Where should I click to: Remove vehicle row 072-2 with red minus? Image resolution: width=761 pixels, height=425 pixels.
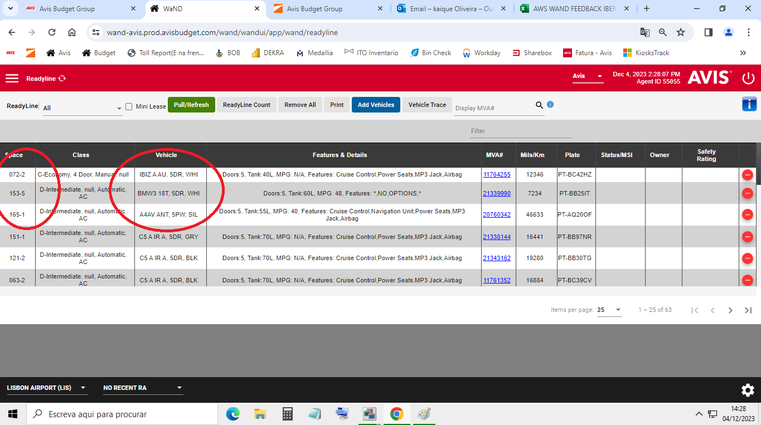748,175
